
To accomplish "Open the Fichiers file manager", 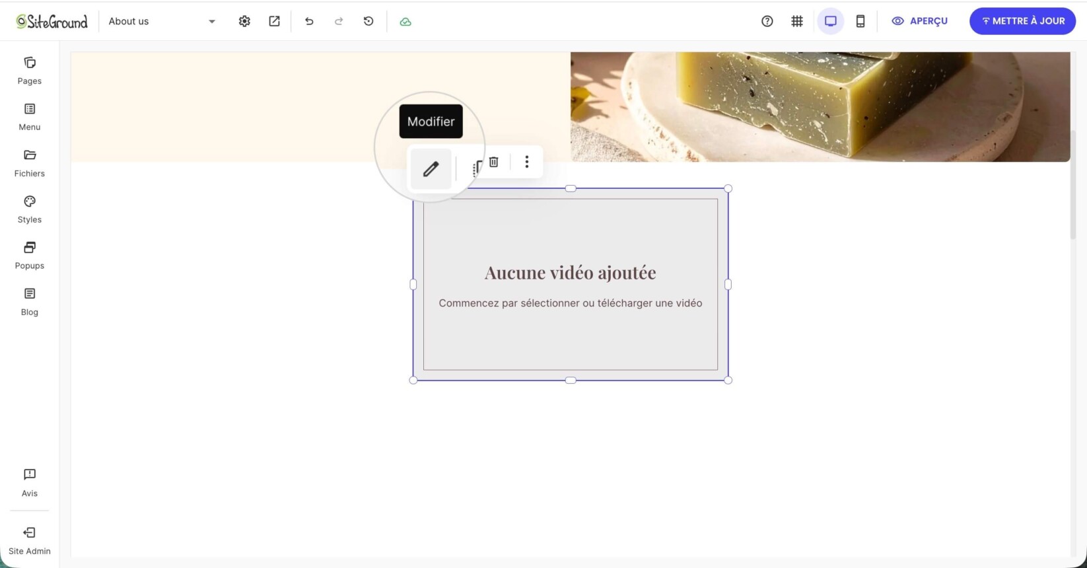I will 29,163.
